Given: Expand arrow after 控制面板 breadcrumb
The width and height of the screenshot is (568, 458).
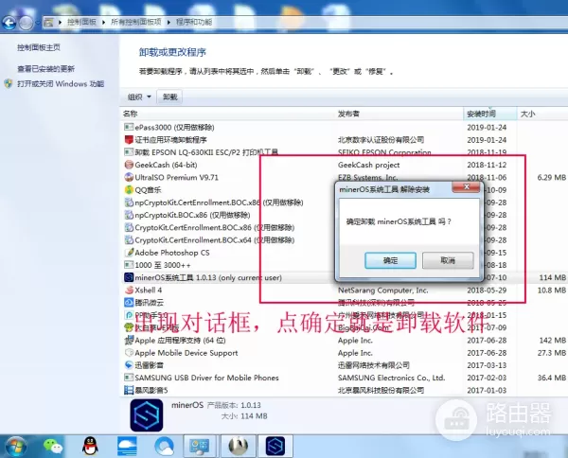Looking at the screenshot, I should (x=103, y=23).
